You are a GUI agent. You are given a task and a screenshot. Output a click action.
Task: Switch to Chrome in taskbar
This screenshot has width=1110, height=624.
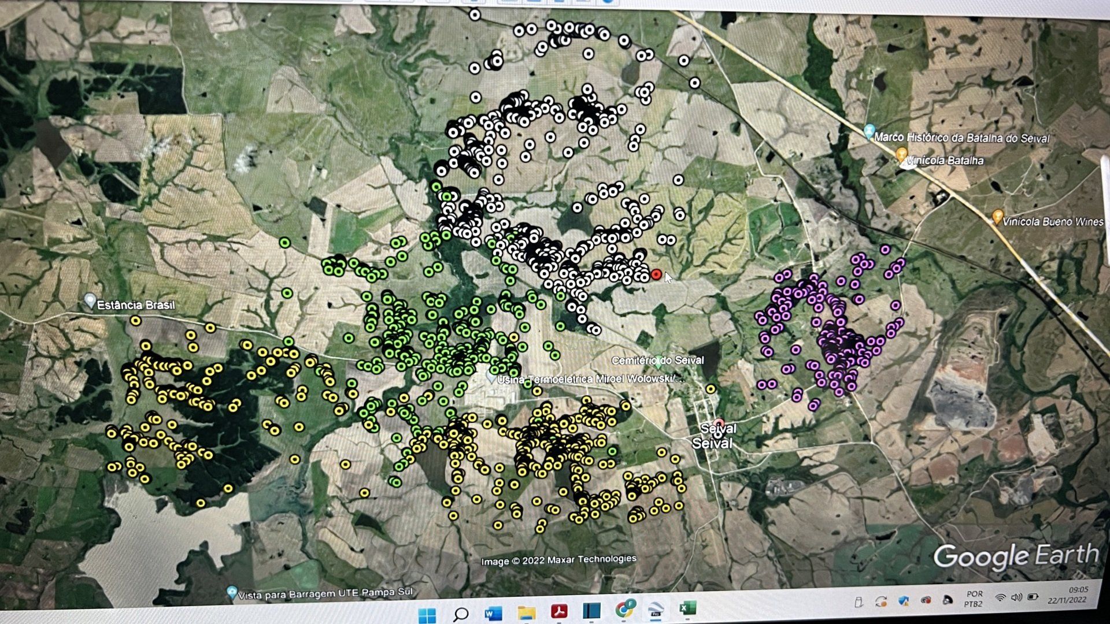point(625,609)
